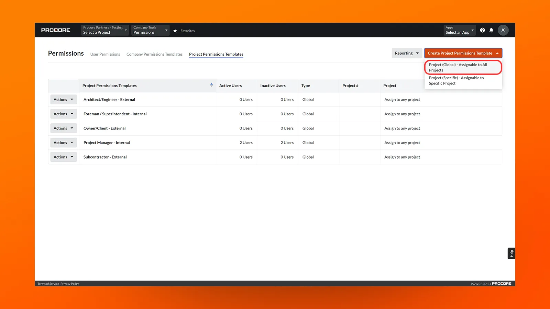Expand the Reporting dropdown
This screenshot has width=550, height=309.
[407, 53]
